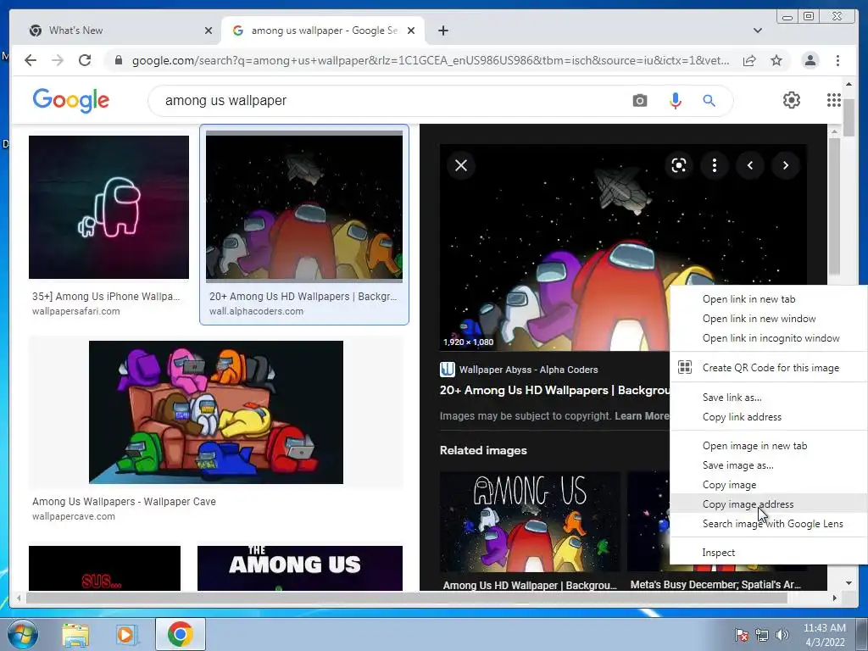The height and width of the screenshot is (651, 868).
Task: Share this page icon
Action: click(x=749, y=60)
